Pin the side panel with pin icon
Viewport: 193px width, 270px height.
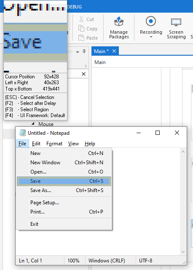pos(84,51)
